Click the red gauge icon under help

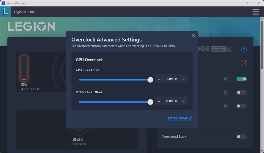(244, 63)
